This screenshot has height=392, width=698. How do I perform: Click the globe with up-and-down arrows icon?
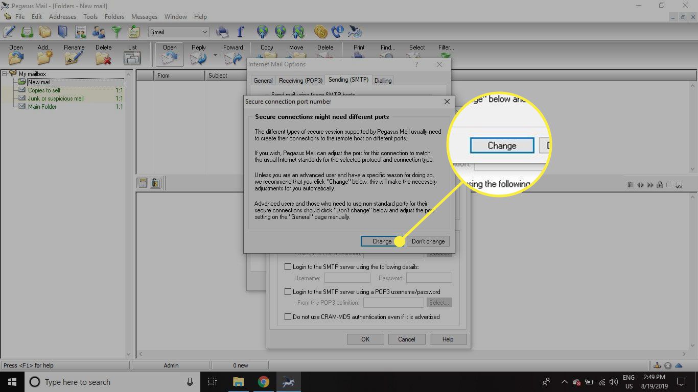[298, 32]
